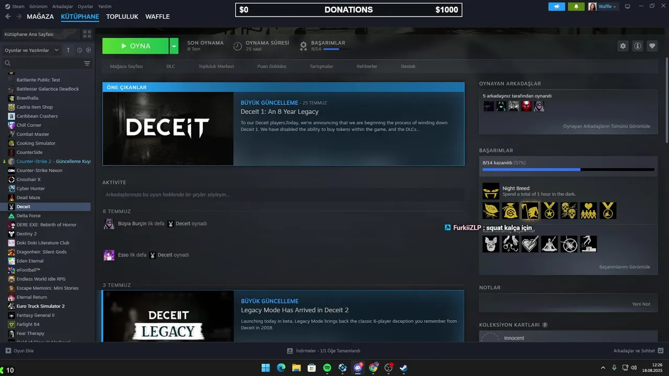Screen dimensions: 669x376
Task: Open the Topluluk Merkezi tab
Action: [x=216, y=66]
